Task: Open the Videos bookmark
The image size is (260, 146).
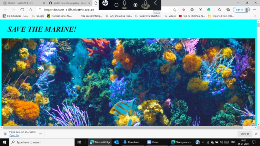Action: click(x=170, y=16)
